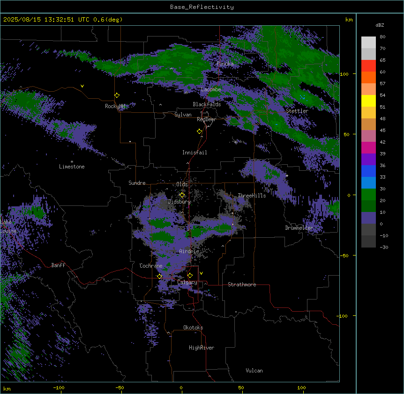Click the yellow diamond marker above Didsbury
The height and width of the screenshot is (394, 404).
tap(182, 195)
